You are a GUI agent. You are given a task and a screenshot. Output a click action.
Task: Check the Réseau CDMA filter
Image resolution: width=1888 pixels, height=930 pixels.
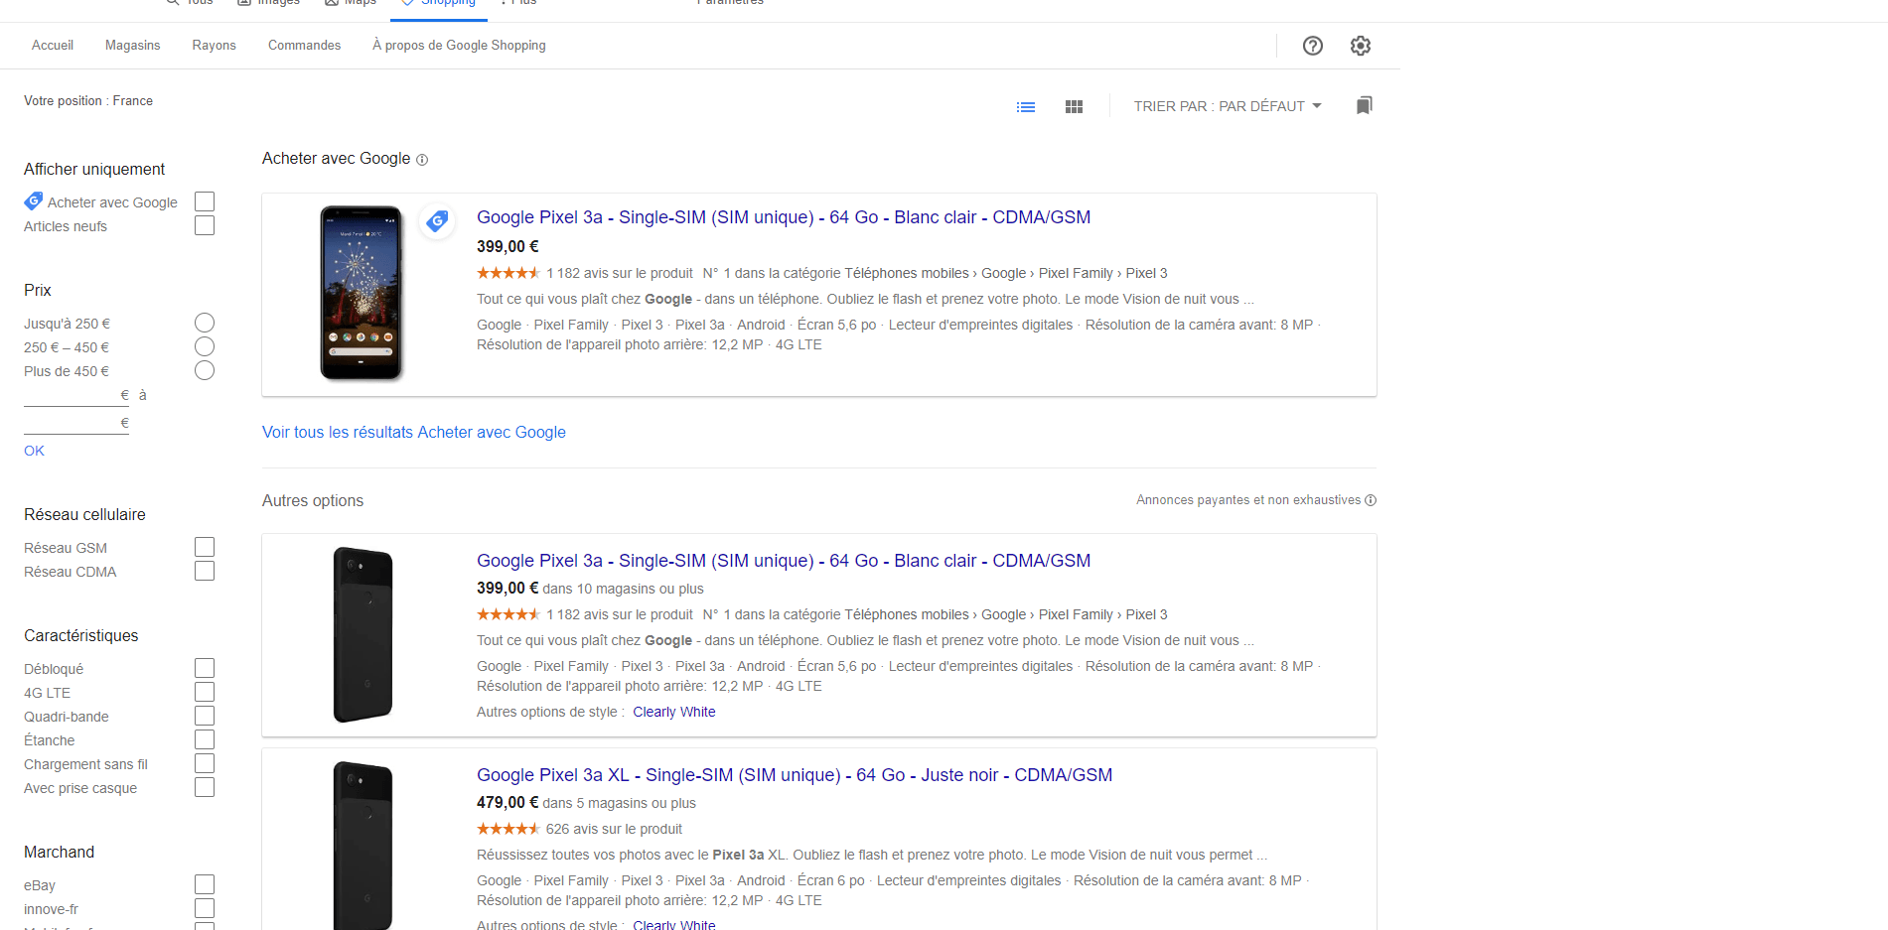point(205,571)
